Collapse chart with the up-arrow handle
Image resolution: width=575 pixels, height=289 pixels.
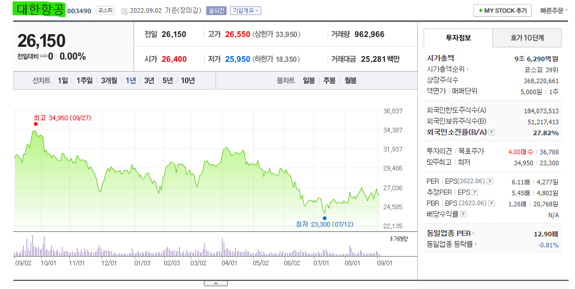click(216, 283)
